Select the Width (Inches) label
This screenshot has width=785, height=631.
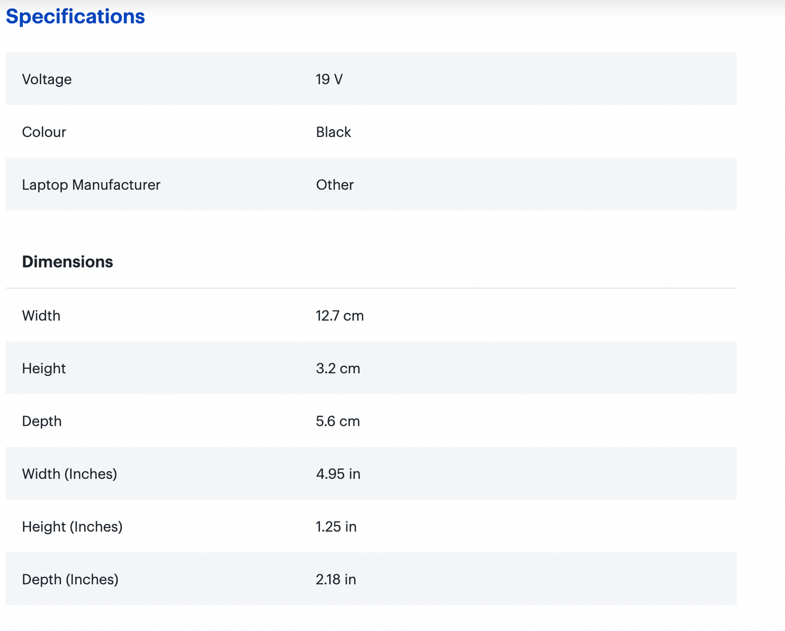coord(69,474)
